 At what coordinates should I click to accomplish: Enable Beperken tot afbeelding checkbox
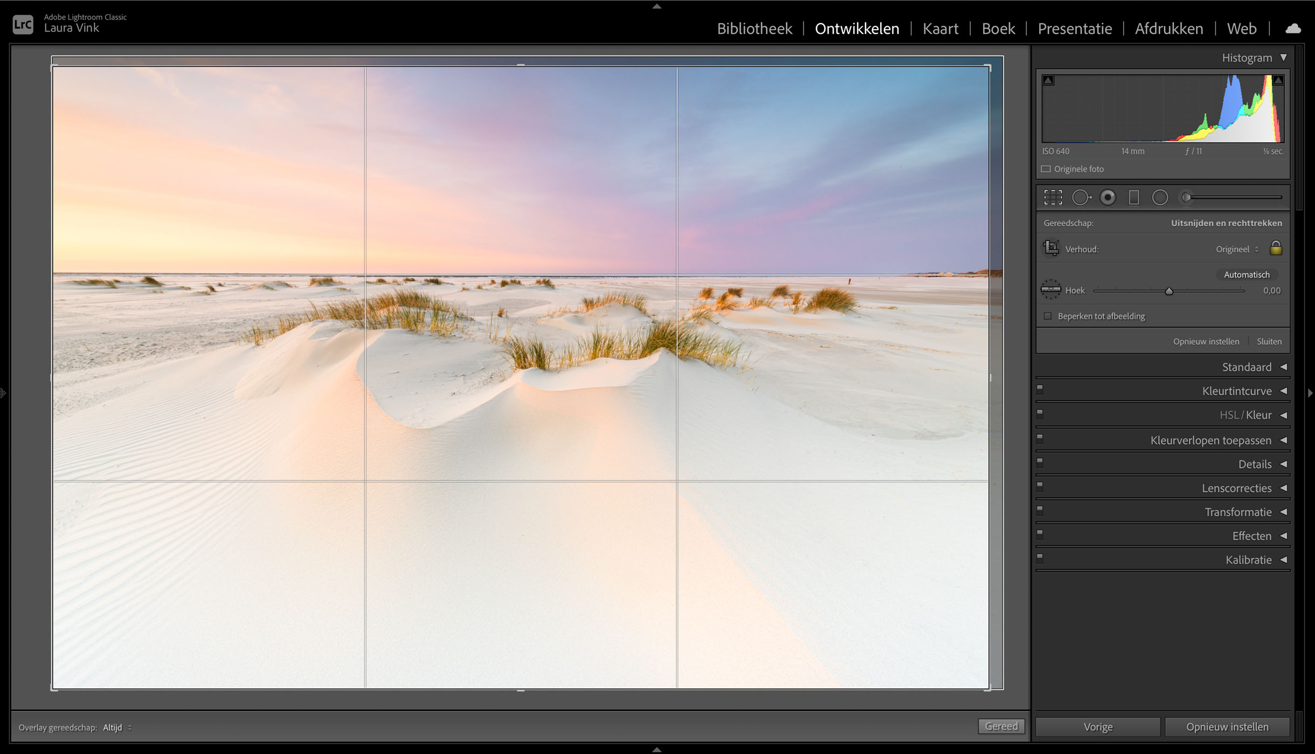[1048, 316]
